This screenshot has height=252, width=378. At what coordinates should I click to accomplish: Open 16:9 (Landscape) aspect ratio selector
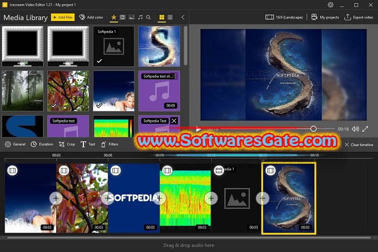coord(284,17)
